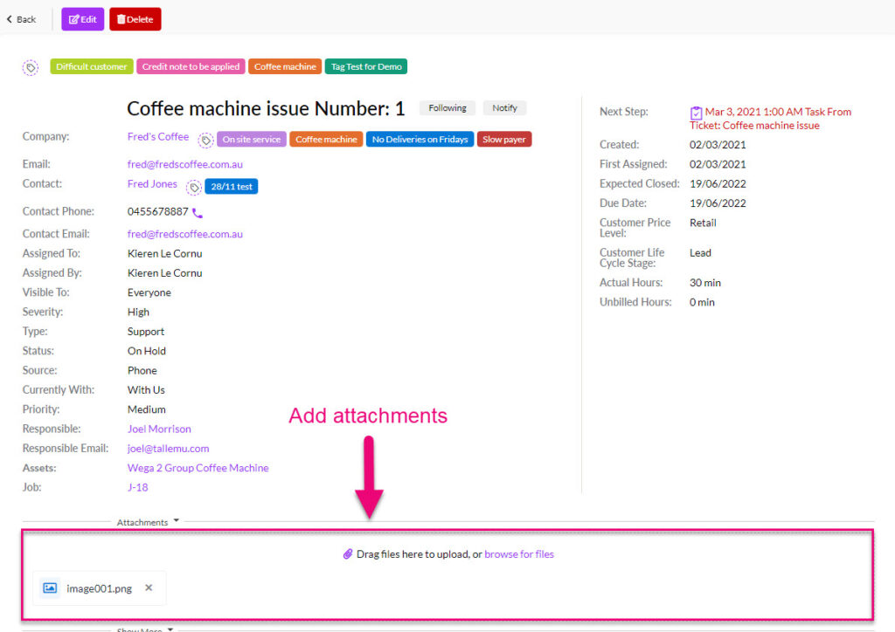Click the tag icon beside Fred's Coffee

(x=205, y=140)
